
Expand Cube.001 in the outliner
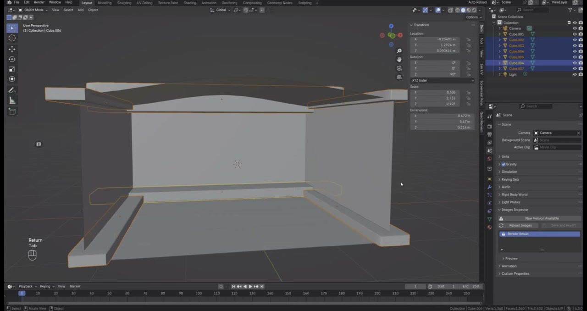pyautogui.click(x=500, y=34)
